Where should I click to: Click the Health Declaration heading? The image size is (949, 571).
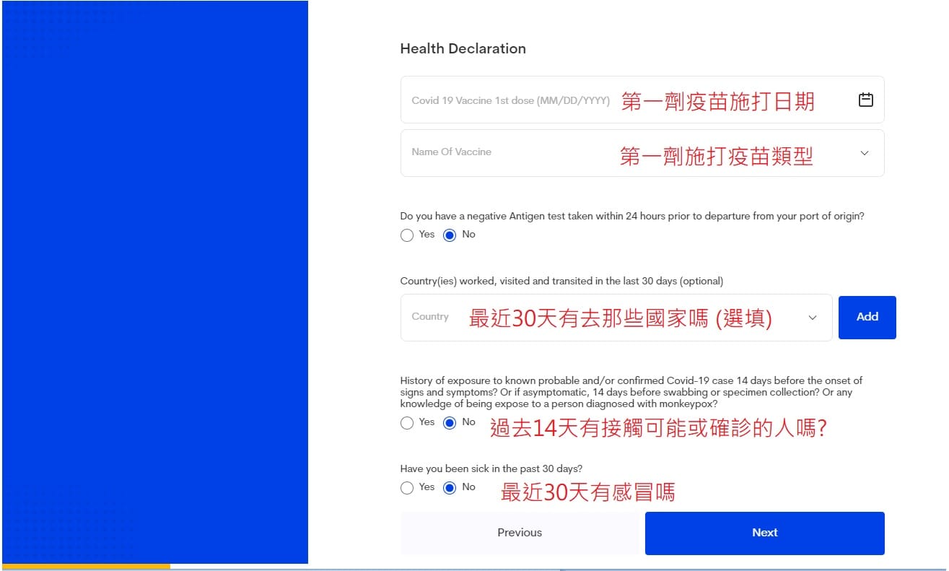(463, 49)
